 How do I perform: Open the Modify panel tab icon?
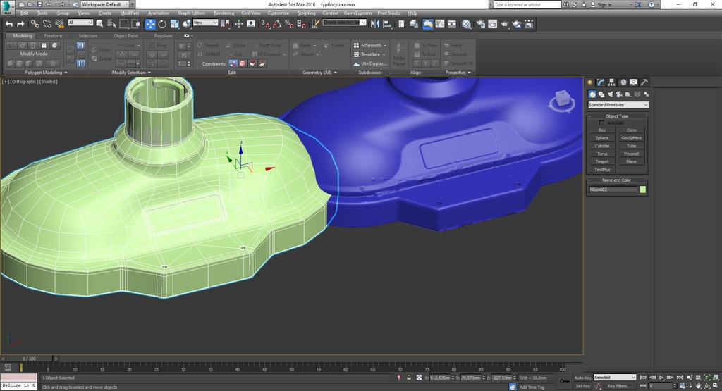click(x=601, y=82)
